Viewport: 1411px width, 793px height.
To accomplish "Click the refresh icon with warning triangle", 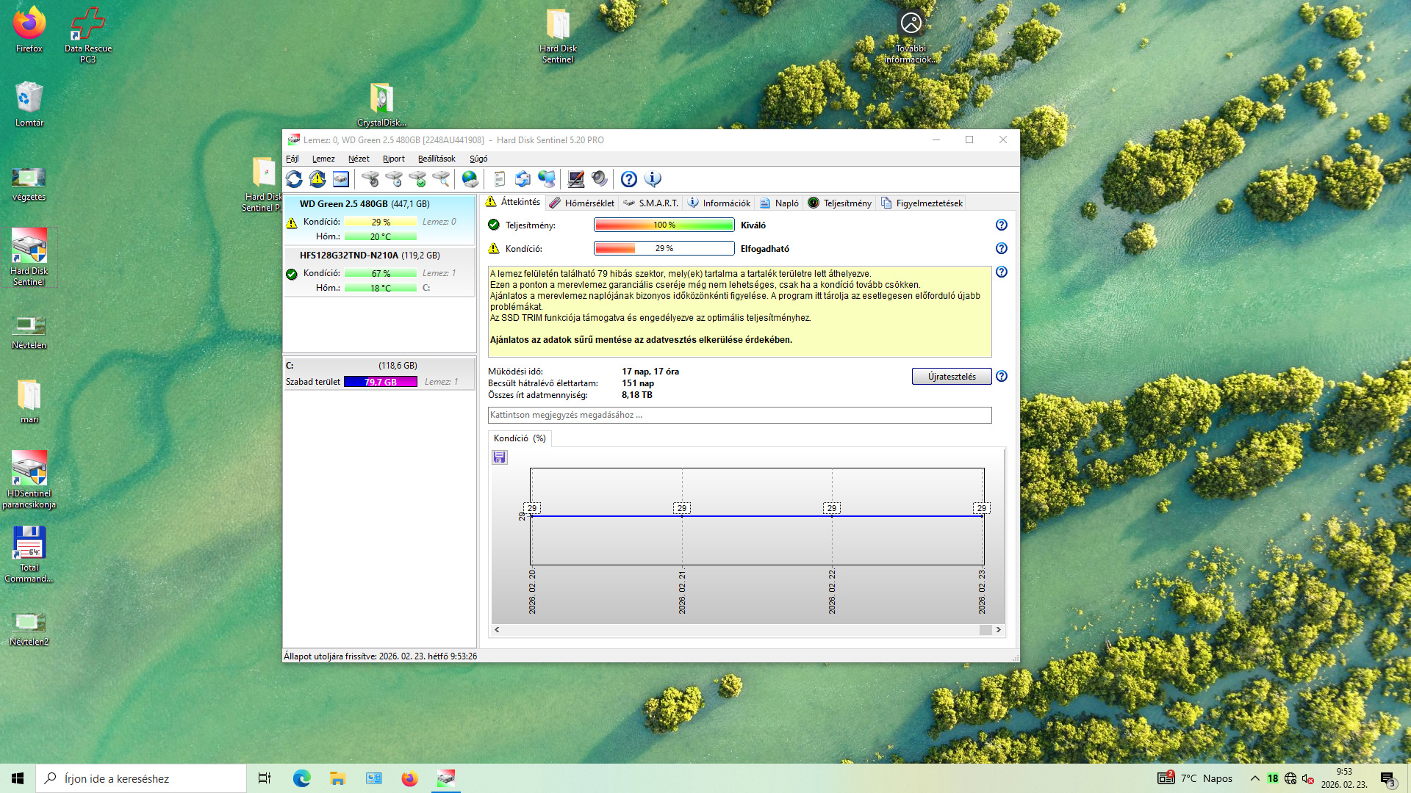I will [x=317, y=179].
